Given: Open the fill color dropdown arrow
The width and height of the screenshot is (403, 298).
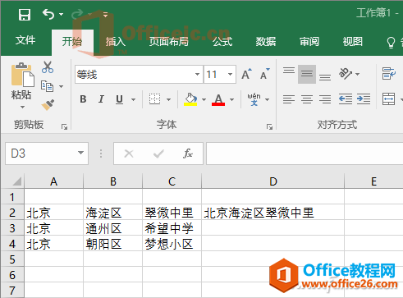Looking at the screenshot, I should (x=204, y=99).
